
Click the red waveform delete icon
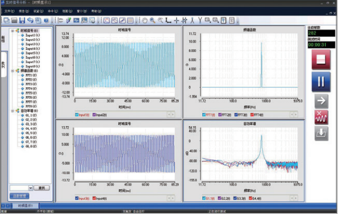[321, 118]
